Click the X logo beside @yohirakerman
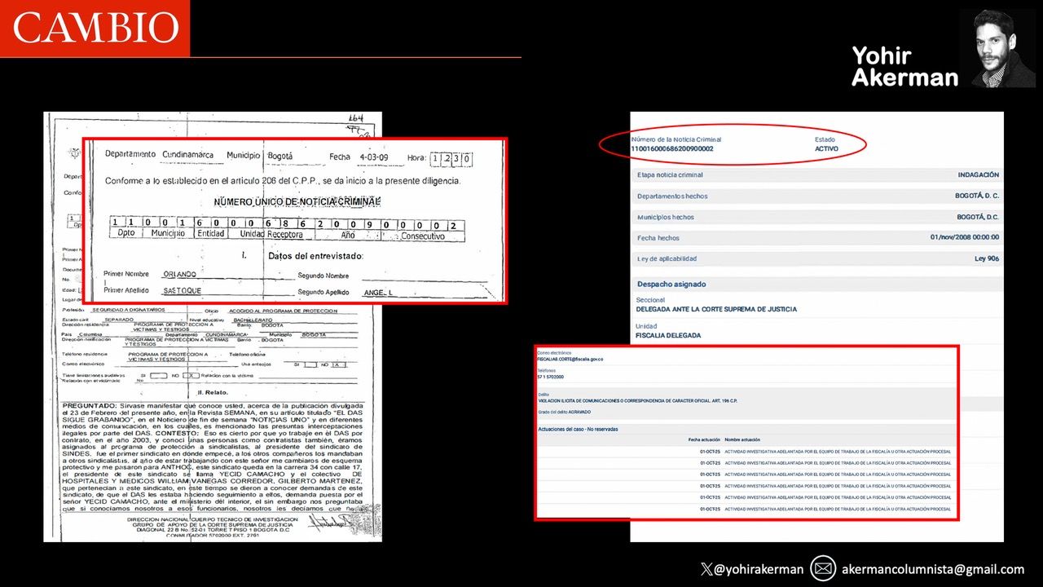Screen dimensions: 1043x587 pos(707,569)
